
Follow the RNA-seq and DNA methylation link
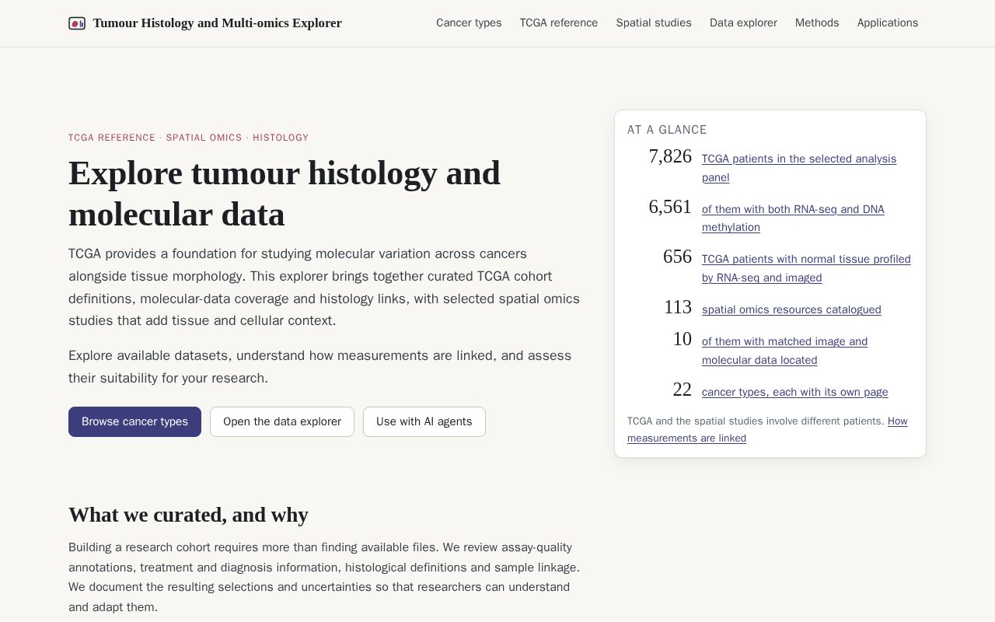(793, 218)
